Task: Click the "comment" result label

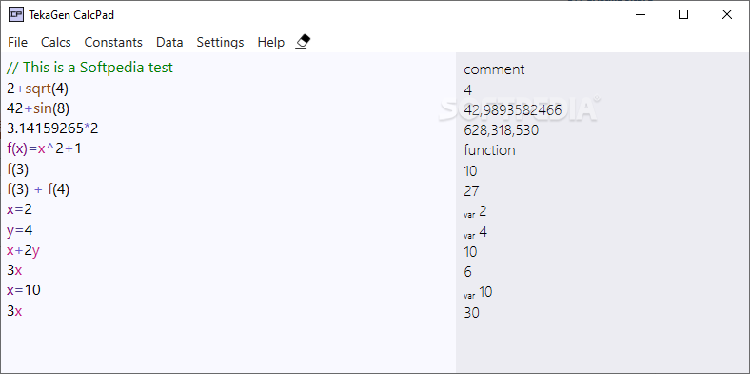Action: (494, 69)
